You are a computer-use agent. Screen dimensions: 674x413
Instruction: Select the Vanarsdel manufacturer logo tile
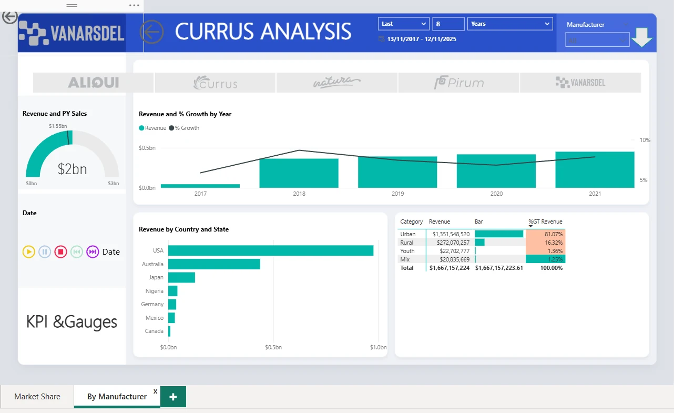click(x=580, y=83)
